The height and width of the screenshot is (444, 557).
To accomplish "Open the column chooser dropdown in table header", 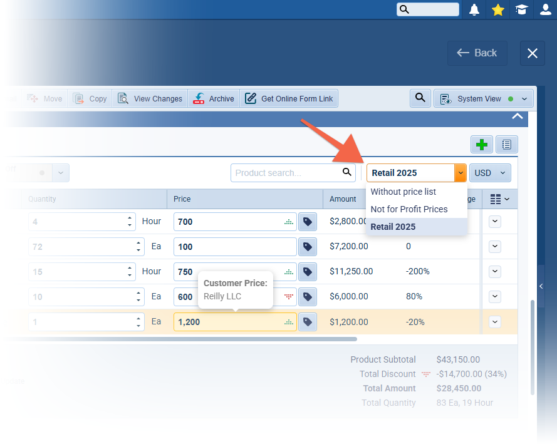I will tap(499, 199).
